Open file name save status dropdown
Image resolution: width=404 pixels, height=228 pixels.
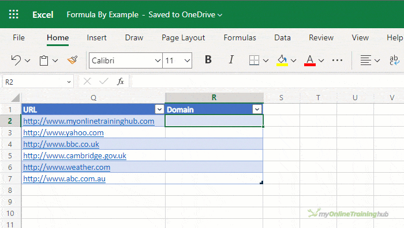click(x=220, y=15)
